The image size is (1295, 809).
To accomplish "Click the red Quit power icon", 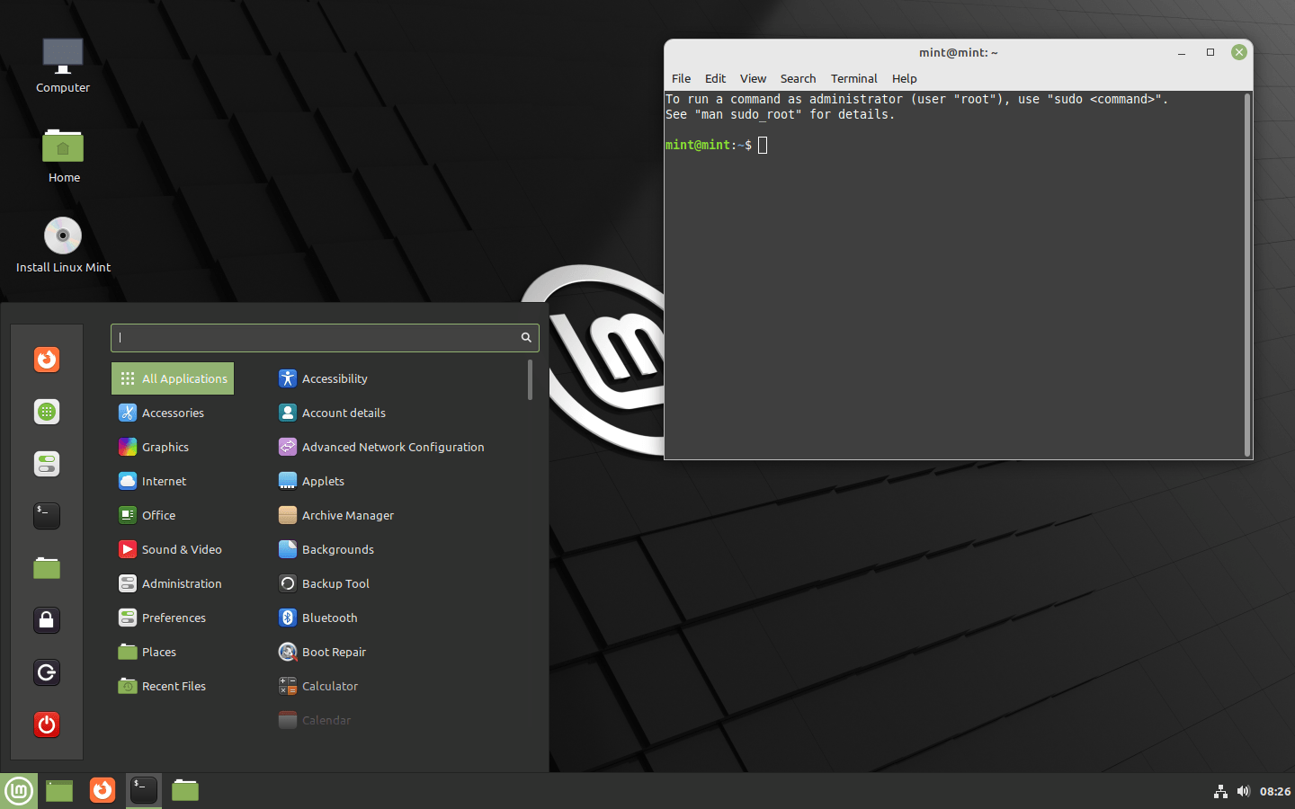I will coord(47,725).
